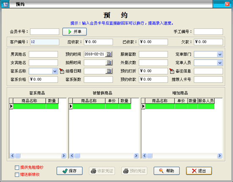Expand the 定单部门 dropdown

click(x=220, y=54)
